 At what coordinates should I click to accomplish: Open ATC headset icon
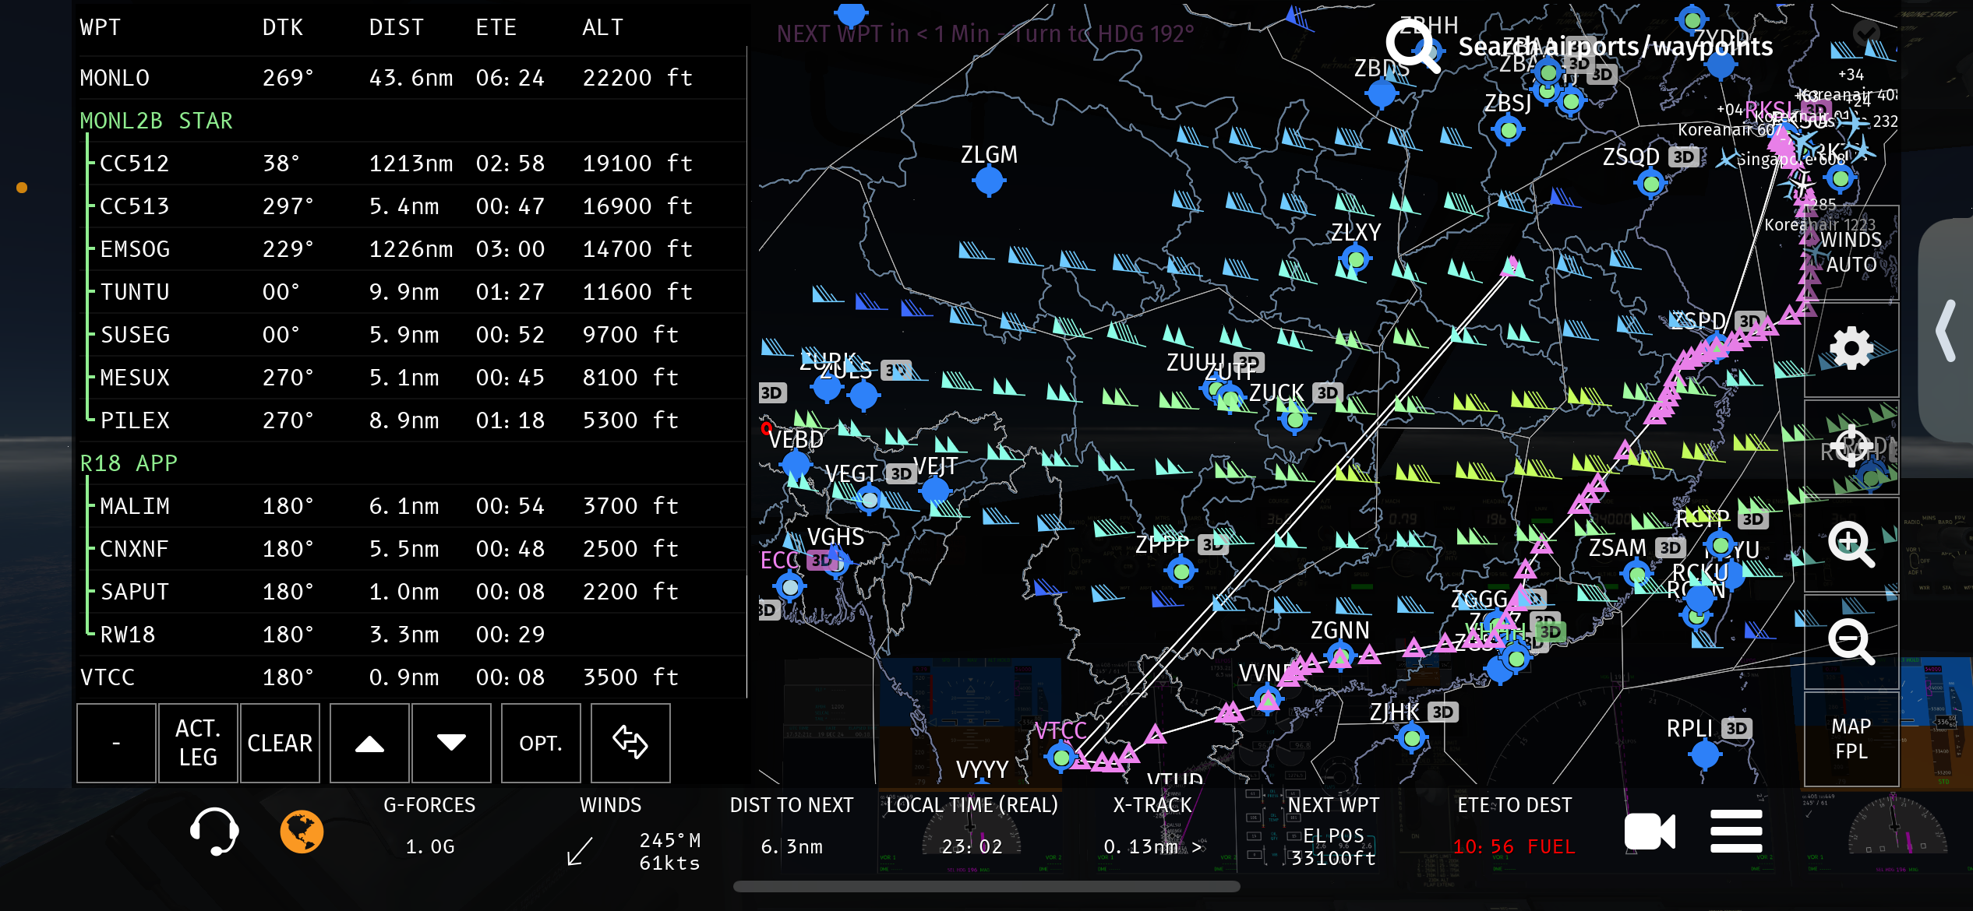(x=214, y=832)
